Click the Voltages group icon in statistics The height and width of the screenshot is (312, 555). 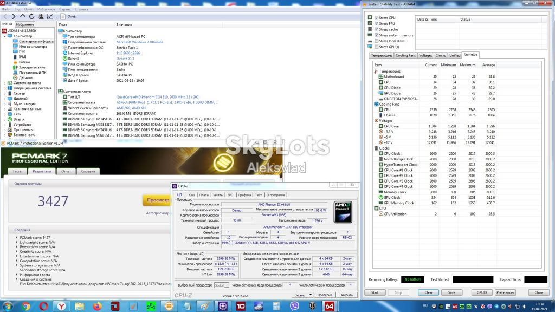point(376,121)
